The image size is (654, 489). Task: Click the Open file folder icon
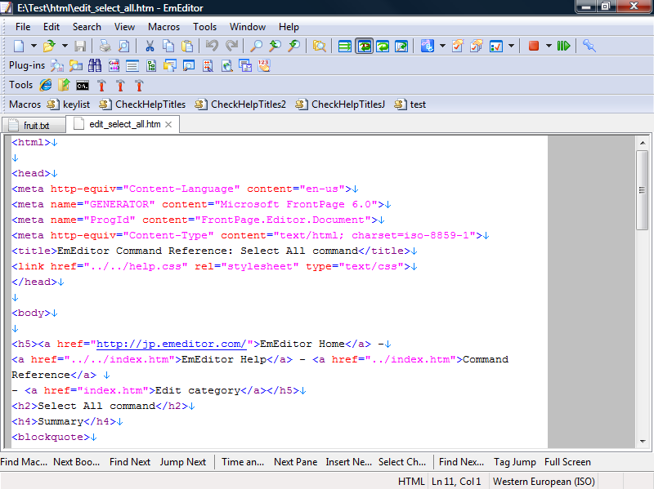pos(49,46)
